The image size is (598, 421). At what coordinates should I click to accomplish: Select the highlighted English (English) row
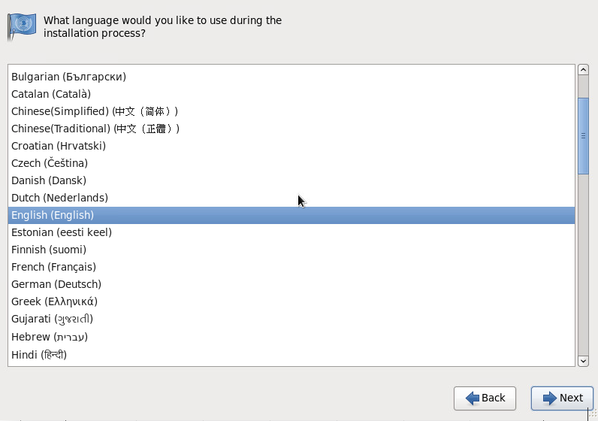point(291,215)
